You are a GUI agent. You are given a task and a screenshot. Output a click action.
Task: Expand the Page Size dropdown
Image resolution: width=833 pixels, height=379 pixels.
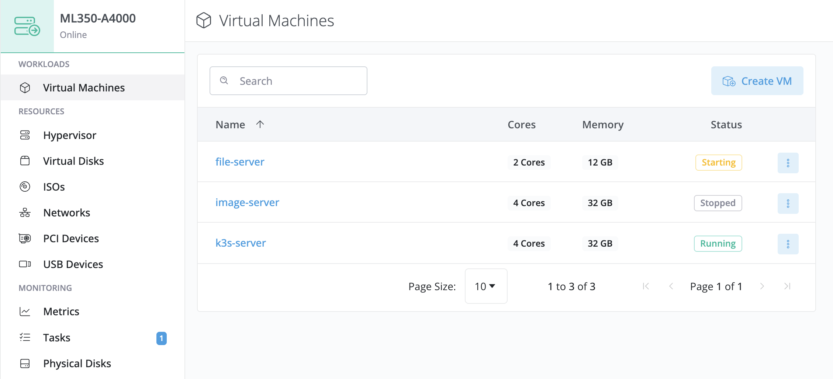pos(485,286)
